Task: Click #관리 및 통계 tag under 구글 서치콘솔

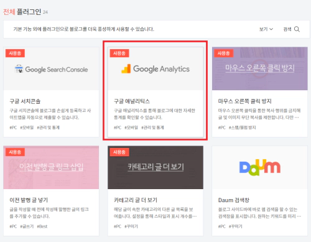Action: pyautogui.click(x=48, y=128)
